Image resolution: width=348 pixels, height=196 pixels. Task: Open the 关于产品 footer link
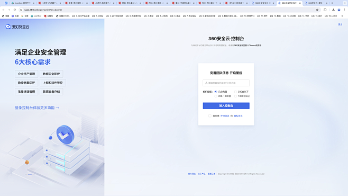point(202,174)
